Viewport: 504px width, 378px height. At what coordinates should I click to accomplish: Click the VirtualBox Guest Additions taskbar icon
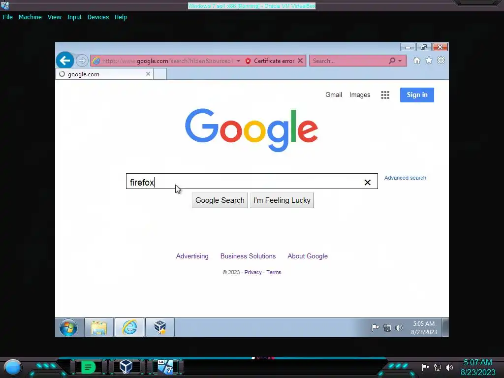(x=160, y=327)
